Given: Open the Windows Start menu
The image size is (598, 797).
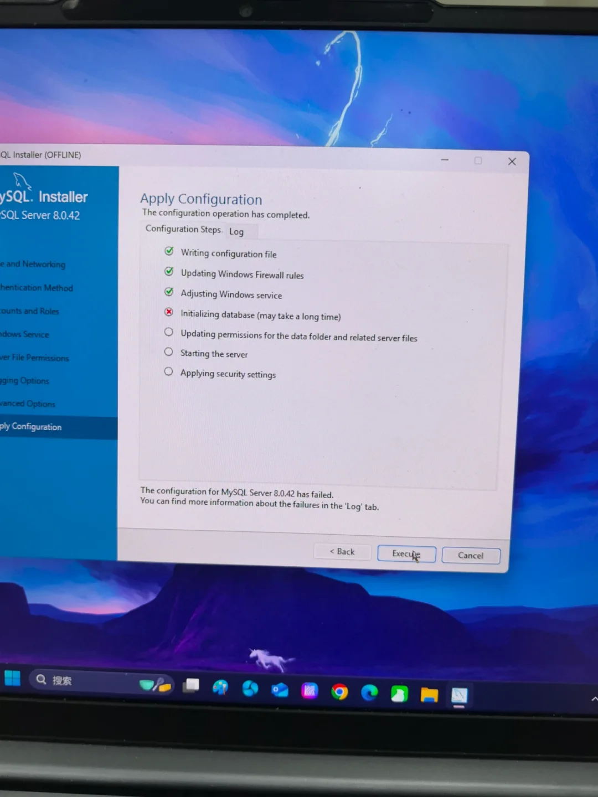Looking at the screenshot, I should click(x=12, y=678).
